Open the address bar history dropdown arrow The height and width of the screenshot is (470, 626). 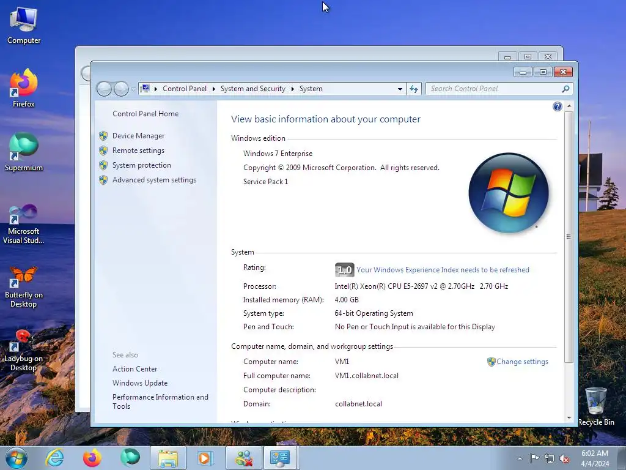coord(400,89)
